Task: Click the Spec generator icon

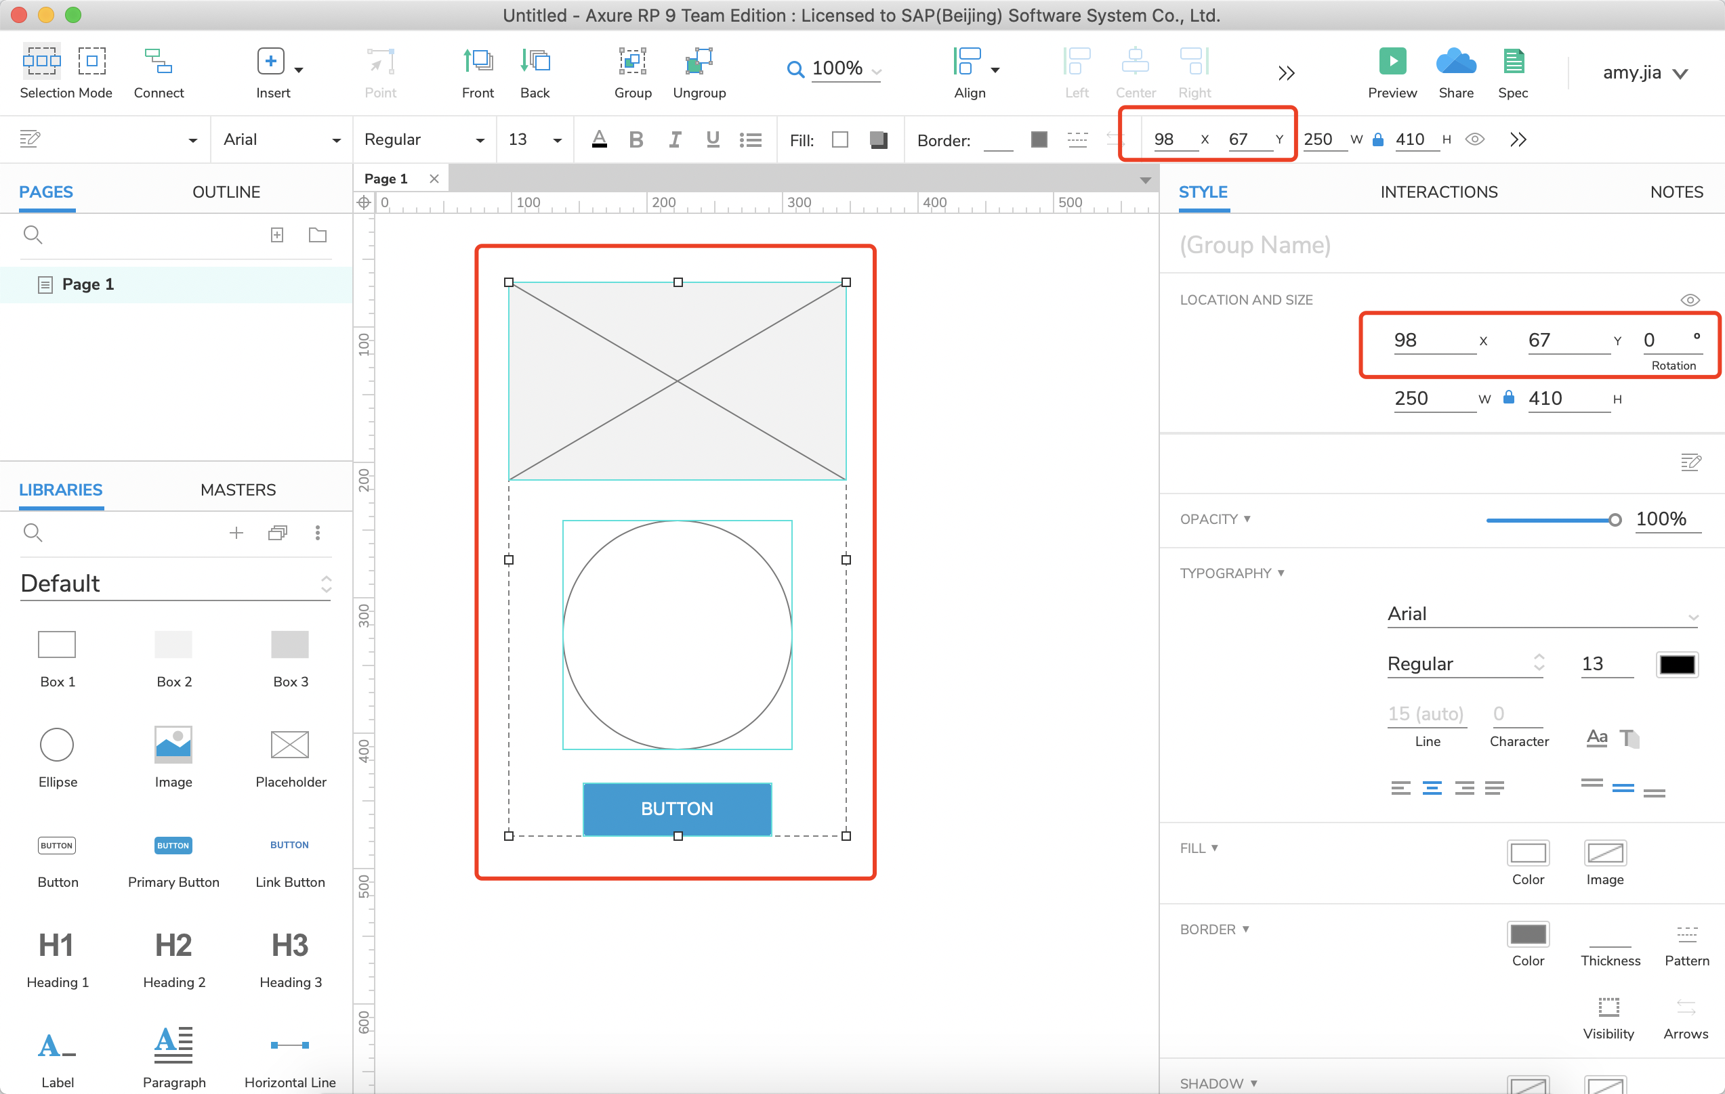Action: point(1512,63)
